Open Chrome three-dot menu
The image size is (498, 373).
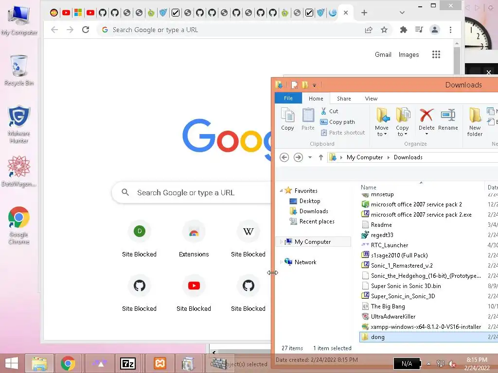click(x=450, y=30)
